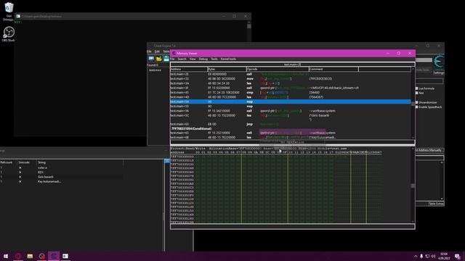Click the network tray icon
Image resolution: width=465 pixels, height=261 pixels.
(x=427, y=256)
